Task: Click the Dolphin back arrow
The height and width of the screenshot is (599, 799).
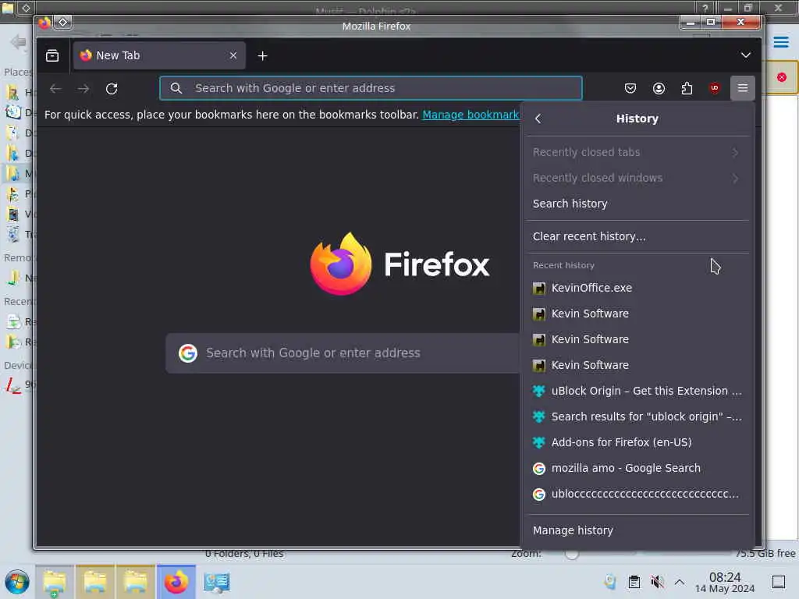Action: pyautogui.click(x=19, y=42)
